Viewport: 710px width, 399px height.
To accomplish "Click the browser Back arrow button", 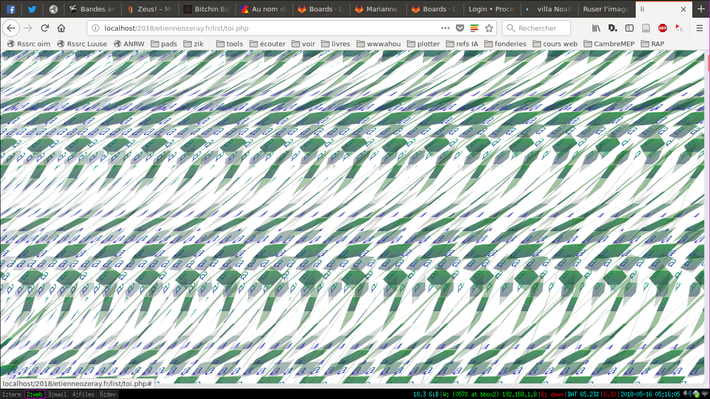I will coord(11,28).
